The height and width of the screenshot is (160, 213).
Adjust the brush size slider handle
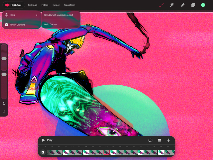pyautogui.click(x=4, y=59)
